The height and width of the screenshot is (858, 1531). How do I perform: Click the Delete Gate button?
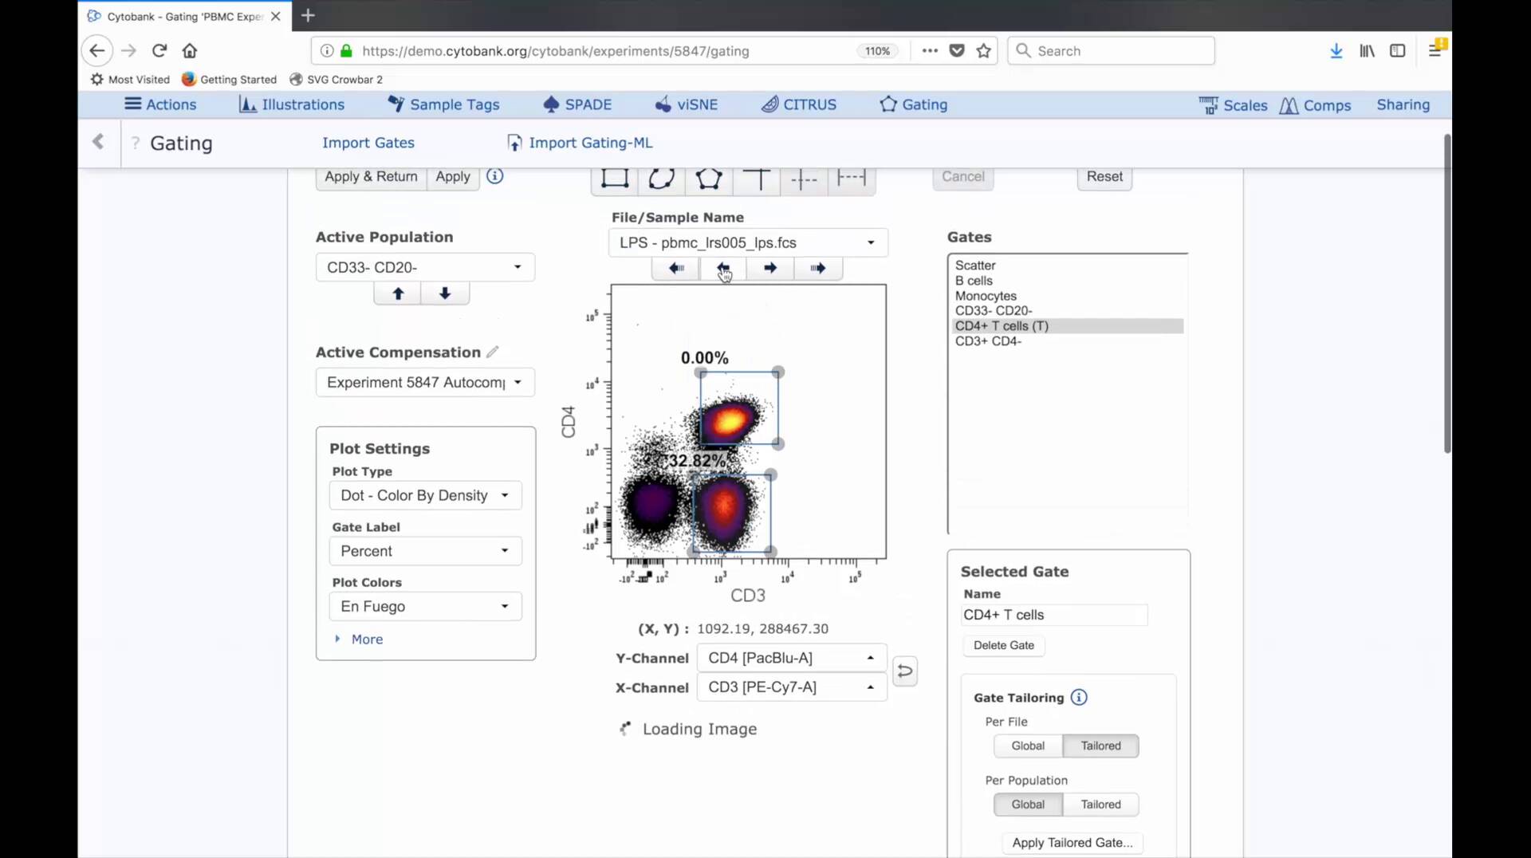(1003, 646)
